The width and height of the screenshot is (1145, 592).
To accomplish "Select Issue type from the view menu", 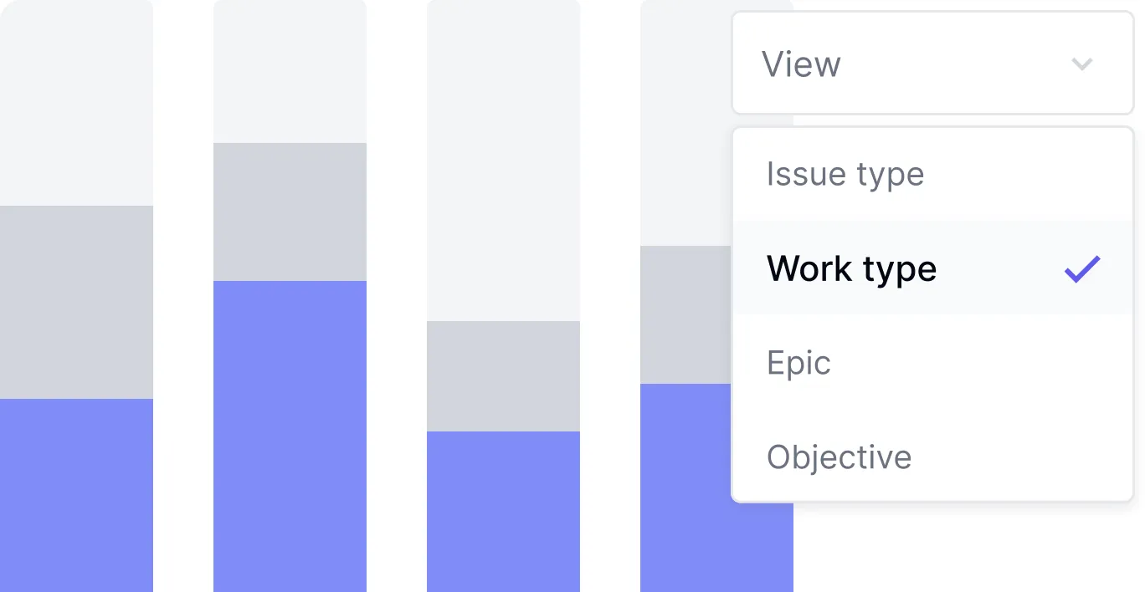I will [845, 175].
